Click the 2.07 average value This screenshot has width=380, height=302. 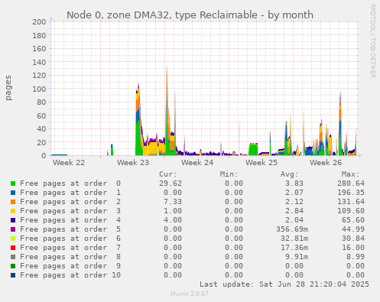point(294,193)
